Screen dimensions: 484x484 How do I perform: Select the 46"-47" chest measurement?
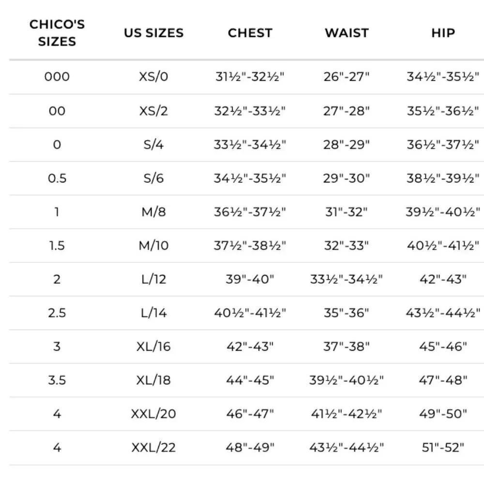click(250, 414)
